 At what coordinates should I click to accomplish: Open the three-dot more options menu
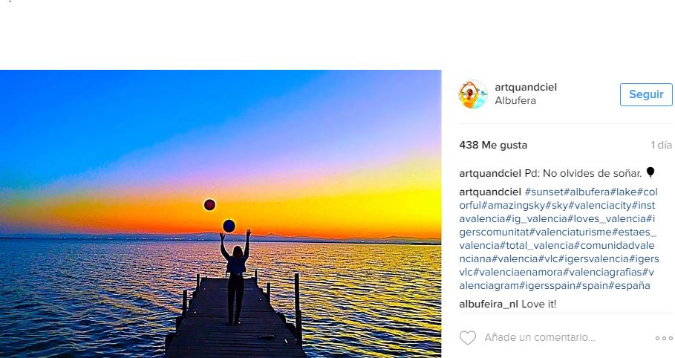(x=663, y=338)
